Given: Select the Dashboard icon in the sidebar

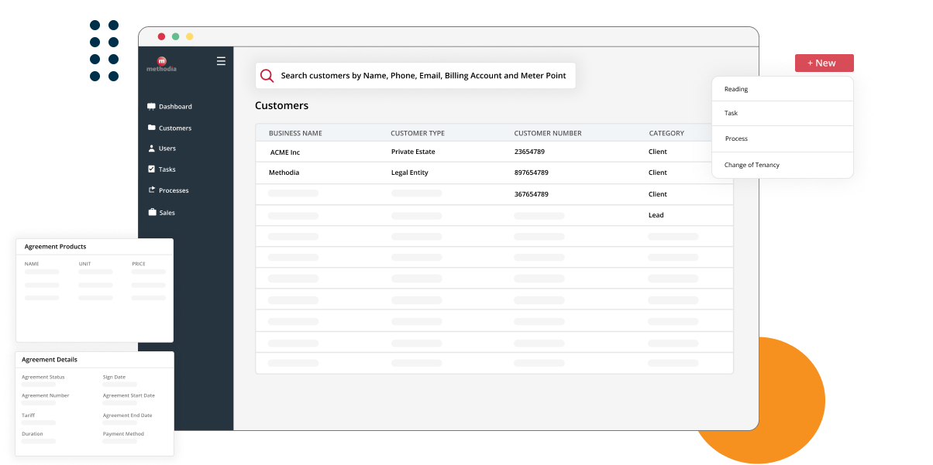Looking at the screenshot, I should 151,106.
